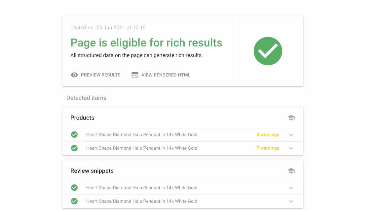
Task: Open the Review snippets graduation cap icon
Action: [291, 171]
